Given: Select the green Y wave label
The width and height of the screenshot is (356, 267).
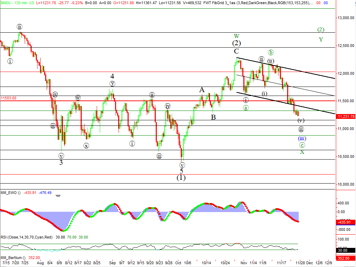Looking at the screenshot, I should (321, 40).
